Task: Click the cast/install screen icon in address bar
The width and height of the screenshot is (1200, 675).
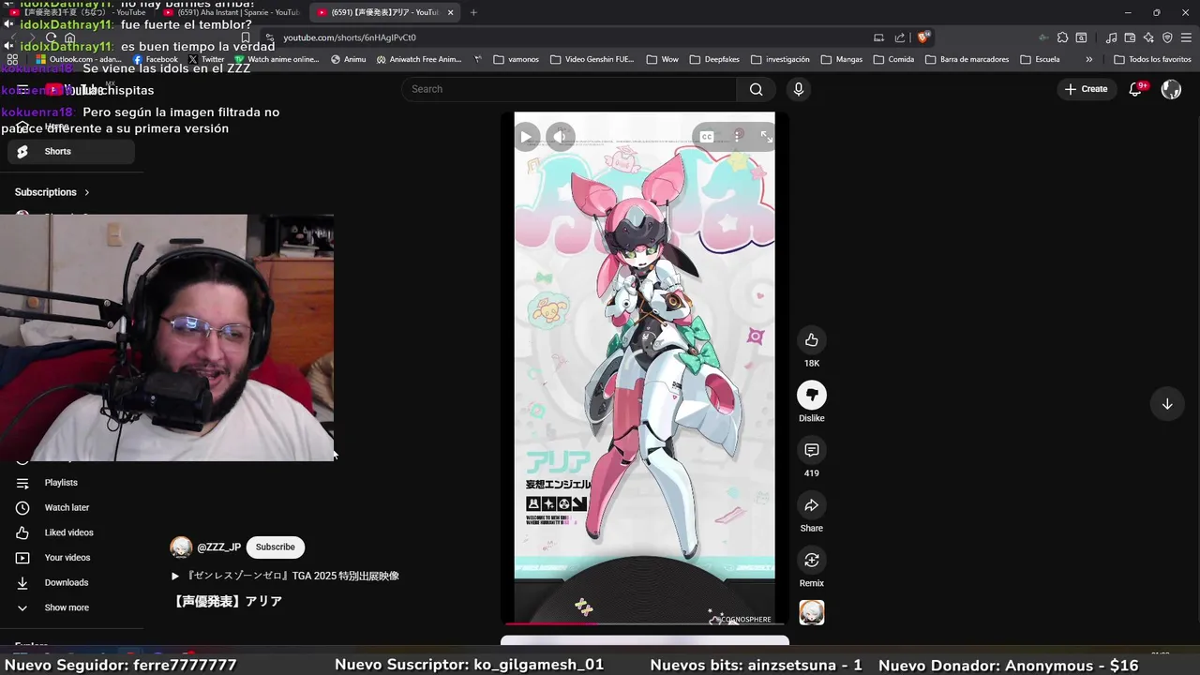Action: click(x=878, y=37)
